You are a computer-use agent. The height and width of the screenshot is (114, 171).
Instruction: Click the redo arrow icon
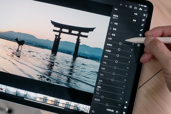pos(121,5)
